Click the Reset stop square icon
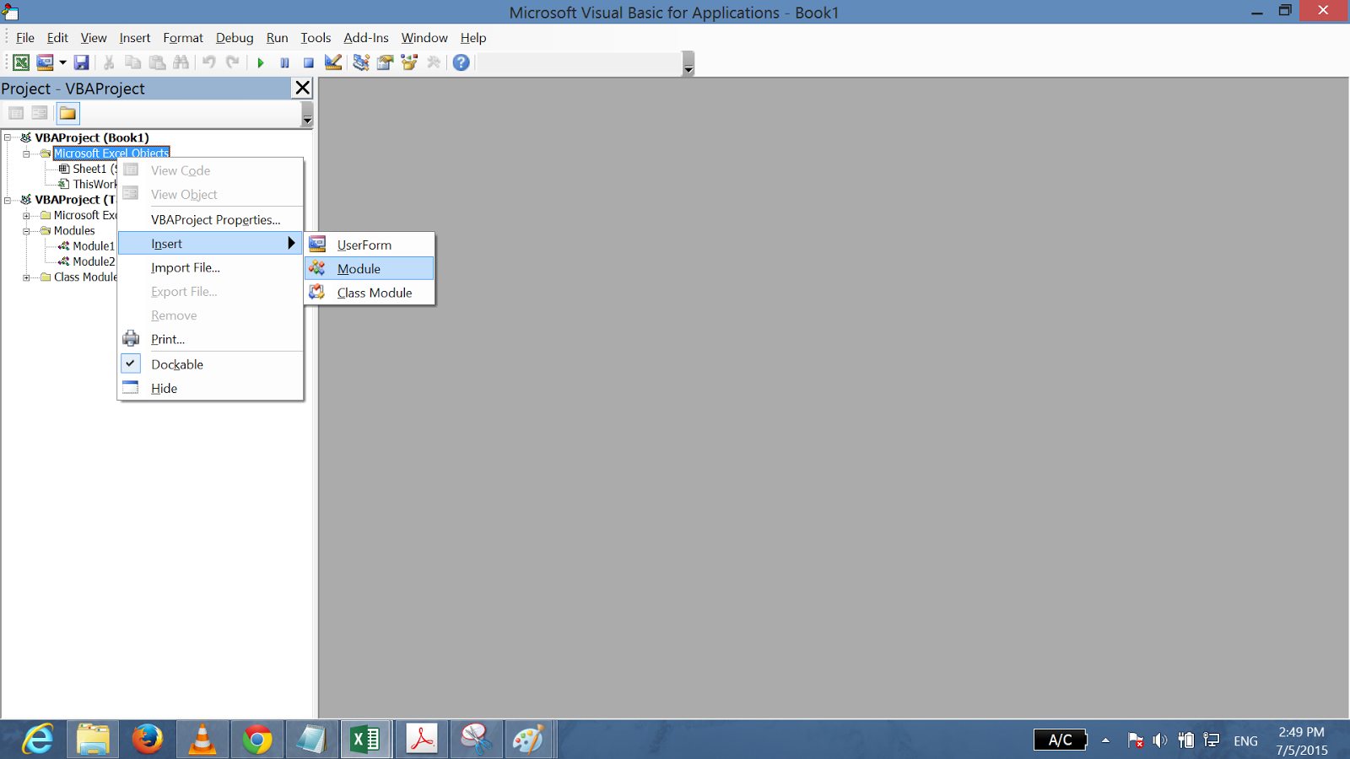 click(309, 62)
